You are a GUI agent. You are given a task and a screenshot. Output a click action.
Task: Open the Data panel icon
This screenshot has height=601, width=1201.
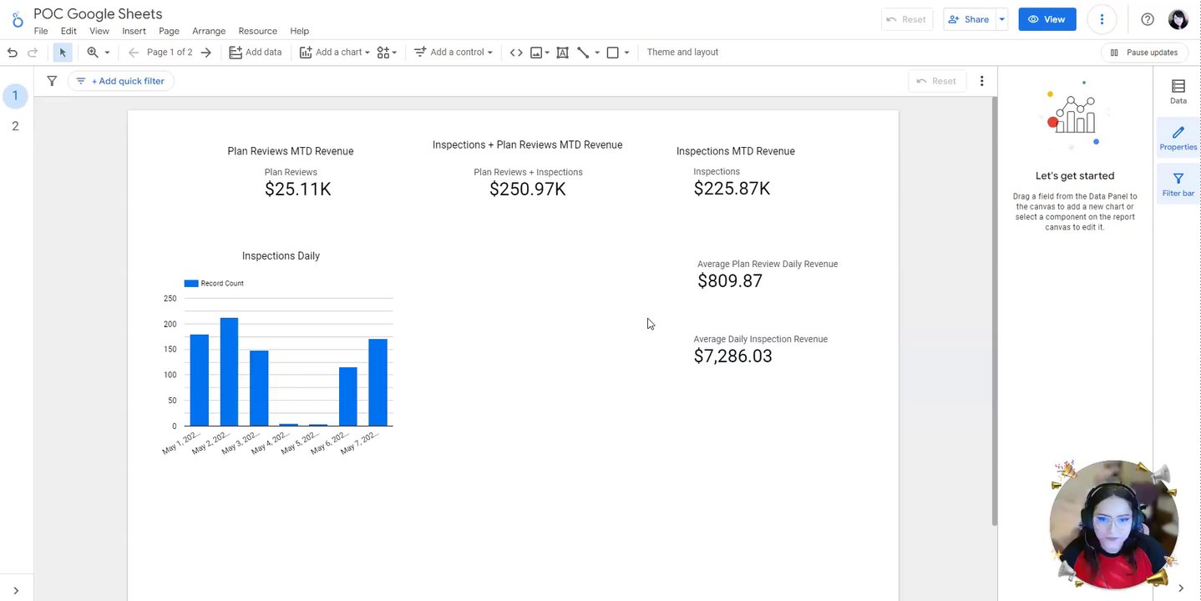point(1178,91)
